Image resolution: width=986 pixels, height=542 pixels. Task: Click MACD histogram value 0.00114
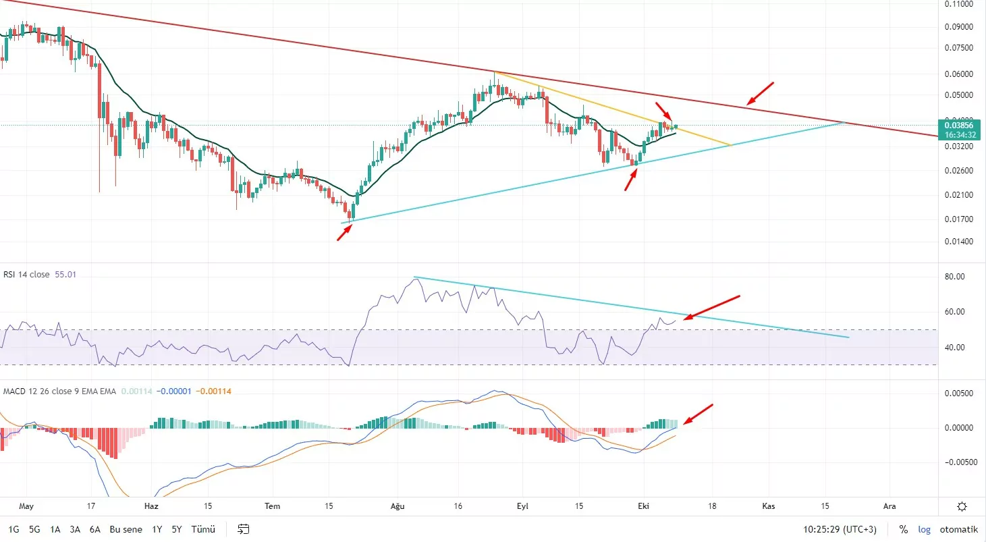pyautogui.click(x=137, y=391)
